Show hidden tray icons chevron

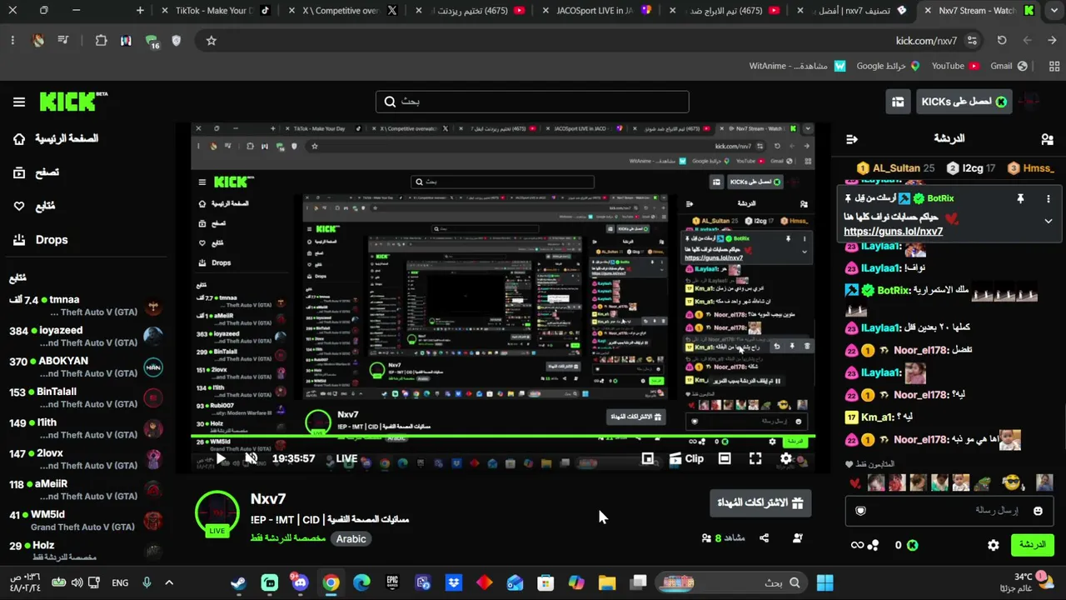click(169, 582)
